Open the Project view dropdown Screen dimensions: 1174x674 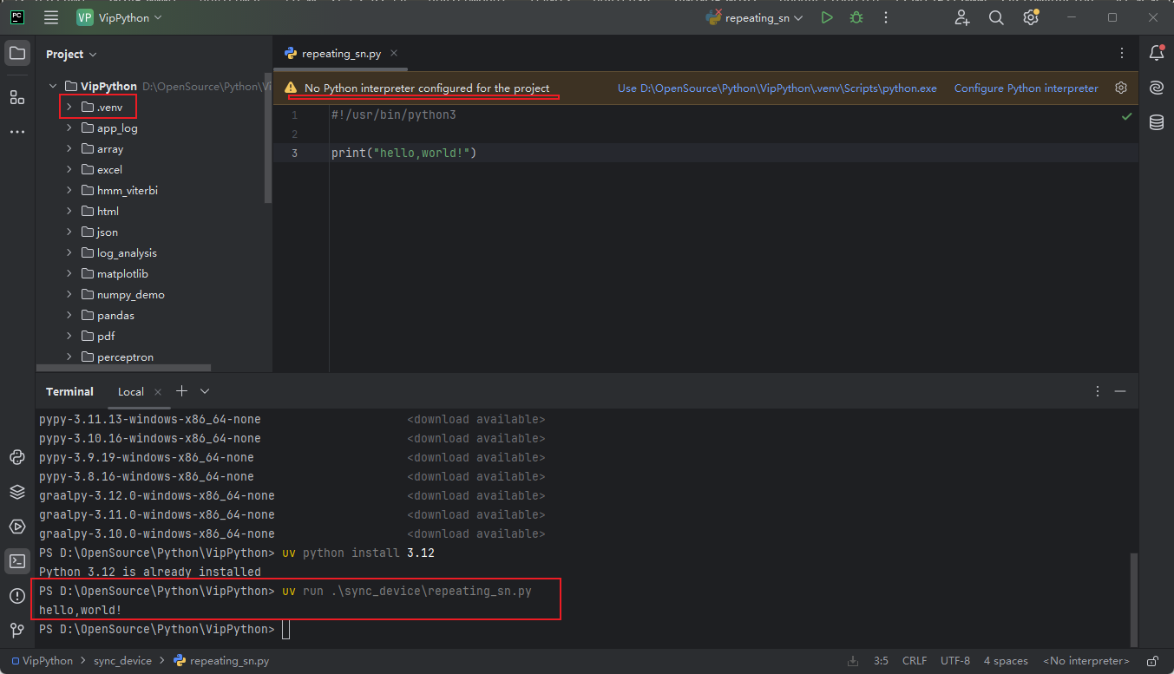pyautogui.click(x=71, y=54)
